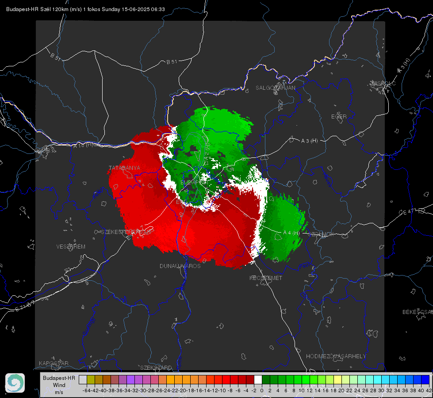Click the VESZPREM city label
The height and width of the screenshot is (398, 433).
pos(71,246)
